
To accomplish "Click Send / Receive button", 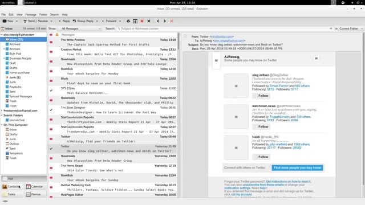I will click(35, 21).
